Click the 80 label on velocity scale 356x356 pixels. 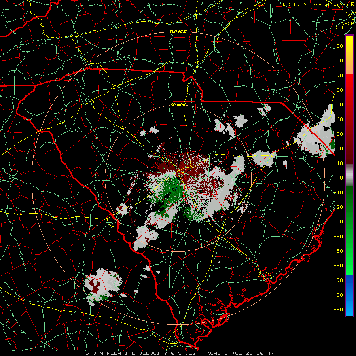(x=340, y=61)
